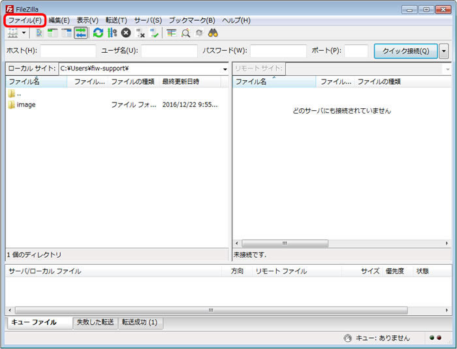Open the ヘルプ(H) menu
The width and height of the screenshot is (457, 349).
236,20
